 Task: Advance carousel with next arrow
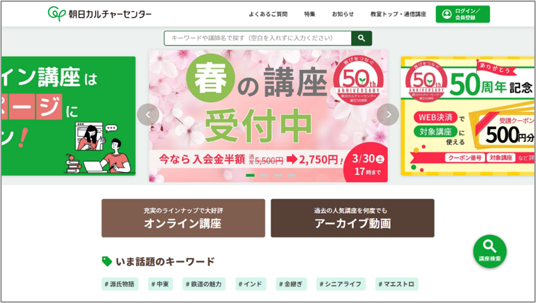pos(388,115)
